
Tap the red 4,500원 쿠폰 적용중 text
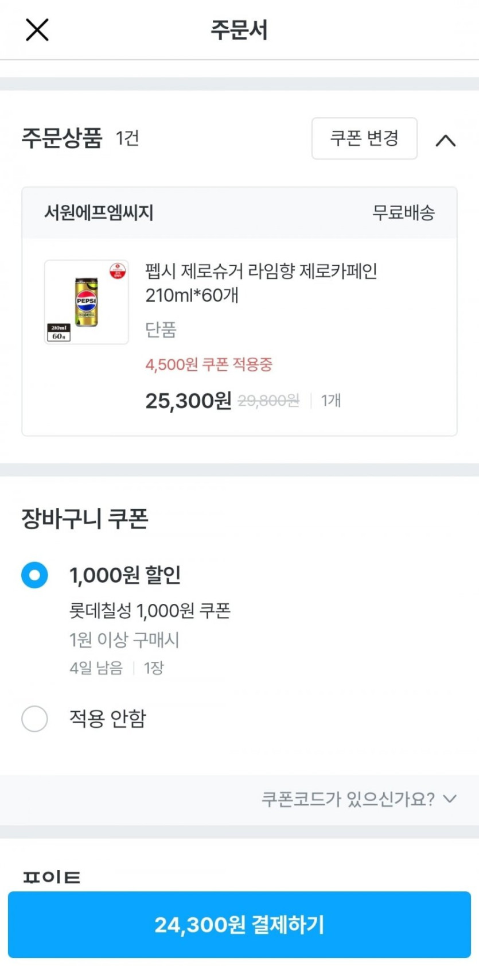(x=209, y=364)
